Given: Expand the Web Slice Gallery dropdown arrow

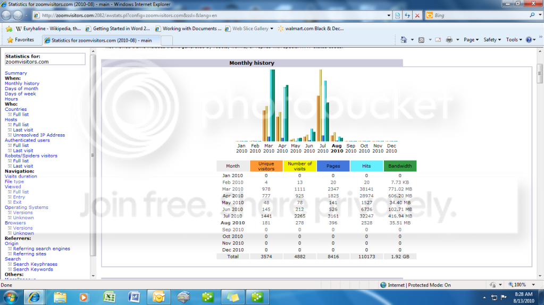Looking at the screenshot, I should pyautogui.click(x=272, y=29).
